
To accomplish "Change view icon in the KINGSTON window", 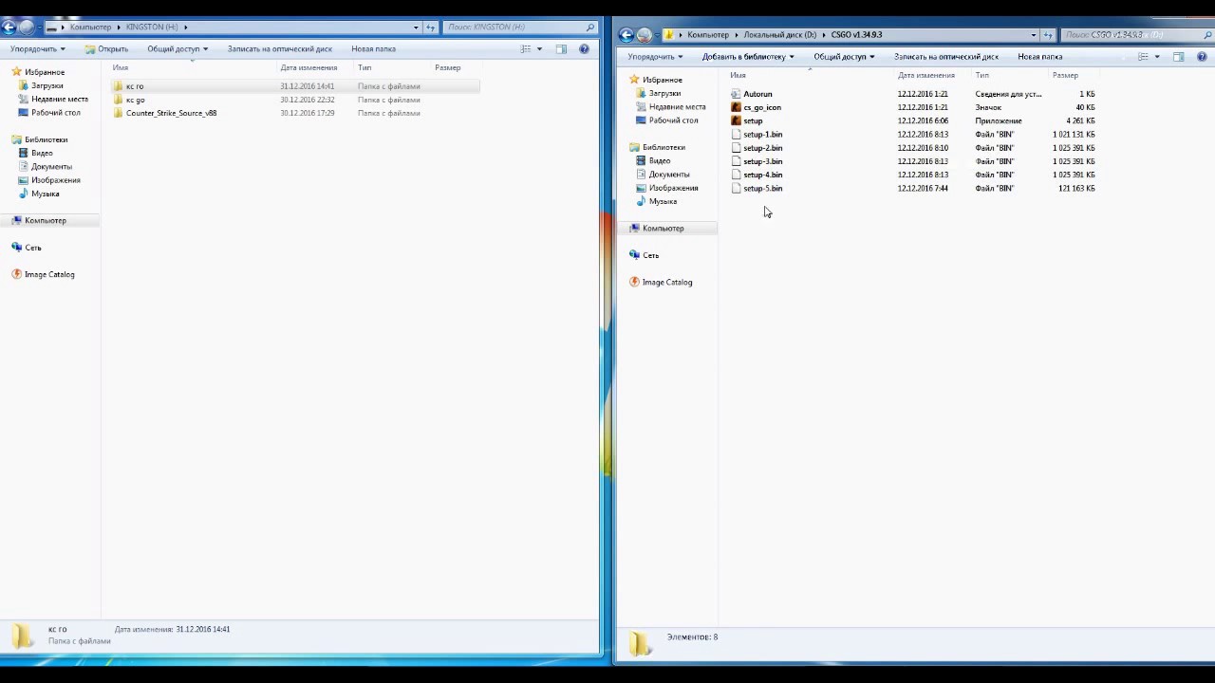I will (526, 49).
